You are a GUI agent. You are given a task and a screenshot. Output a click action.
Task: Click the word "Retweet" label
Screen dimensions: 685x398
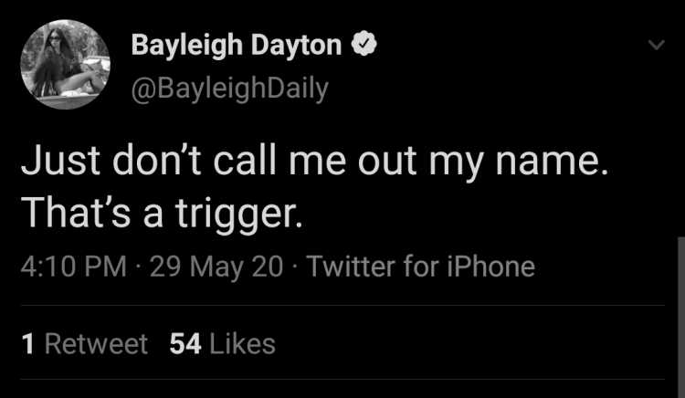coord(96,344)
